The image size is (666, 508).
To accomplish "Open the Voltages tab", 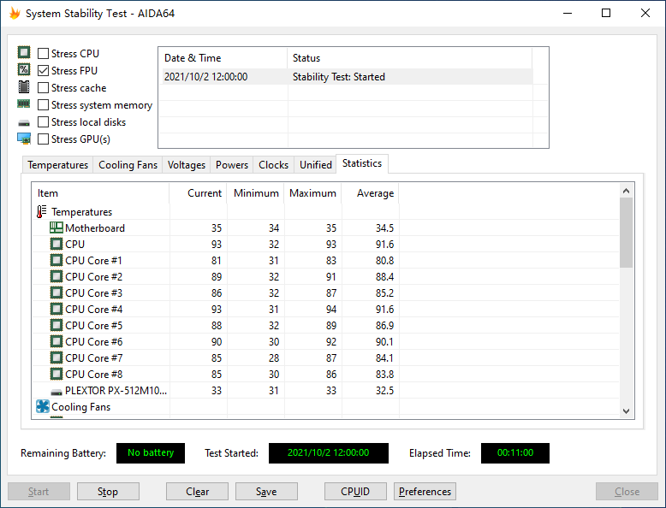I will (x=186, y=165).
